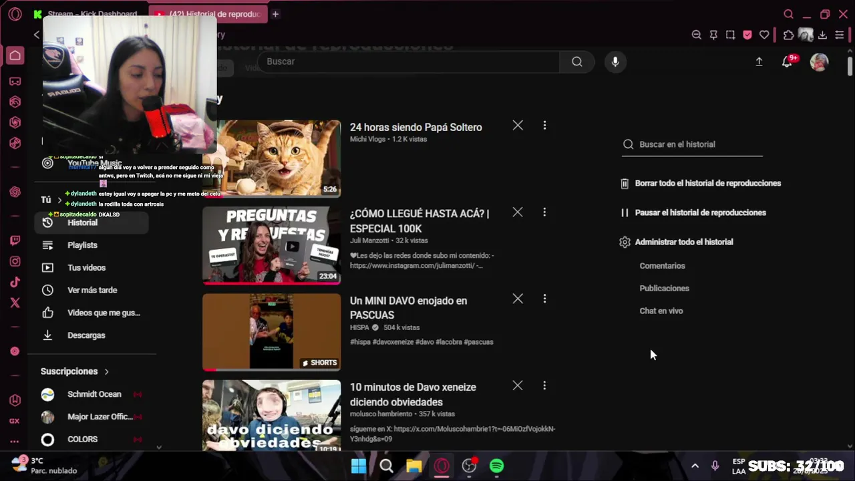Image resolution: width=855 pixels, height=481 pixels.
Task: Remove '24 horas siendo Papá Soltero' from history
Action: 518,125
